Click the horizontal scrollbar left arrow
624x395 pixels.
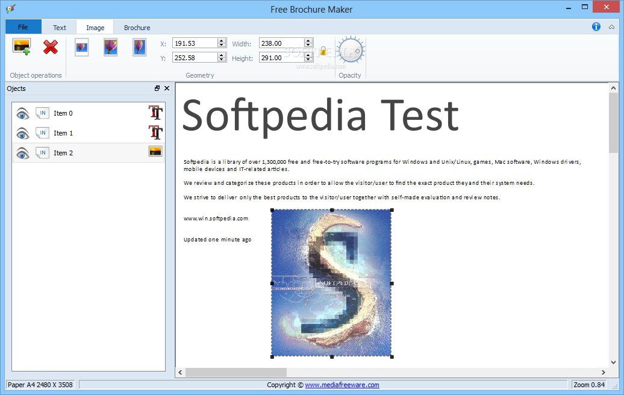point(180,372)
